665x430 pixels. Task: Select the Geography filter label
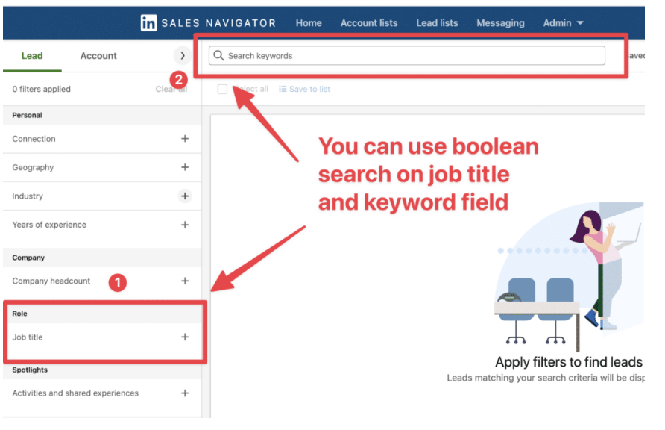tap(33, 168)
